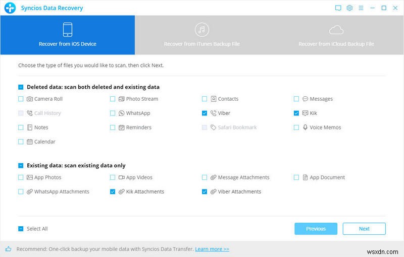Image resolution: width=404 pixels, height=257 pixels.
Task: Switch to Recover from iOS Device tab
Action: click(68, 35)
